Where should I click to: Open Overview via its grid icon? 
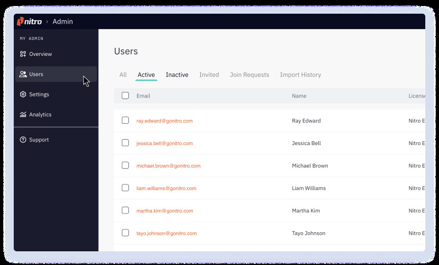(x=23, y=54)
